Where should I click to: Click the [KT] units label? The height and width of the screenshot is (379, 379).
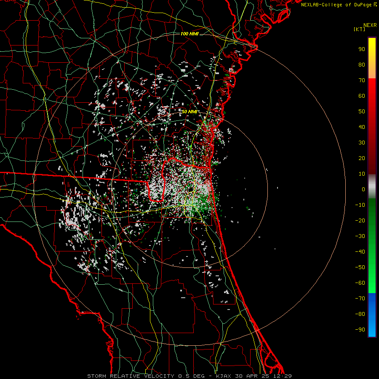pyautogui.click(x=359, y=29)
